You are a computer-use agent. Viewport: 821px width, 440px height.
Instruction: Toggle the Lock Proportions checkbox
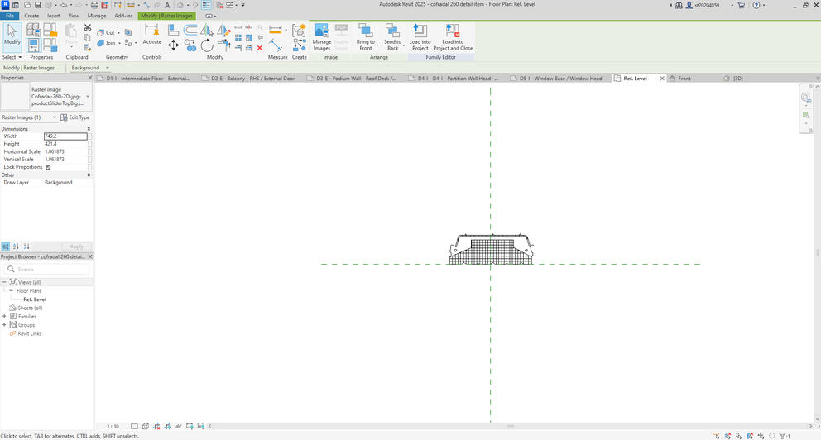tap(48, 167)
